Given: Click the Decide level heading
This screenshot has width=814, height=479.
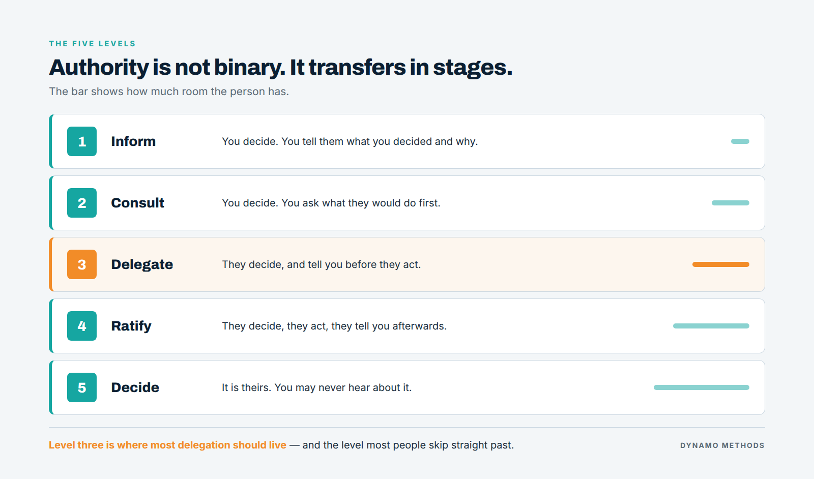Looking at the screenshot, I should coord(135,387).
